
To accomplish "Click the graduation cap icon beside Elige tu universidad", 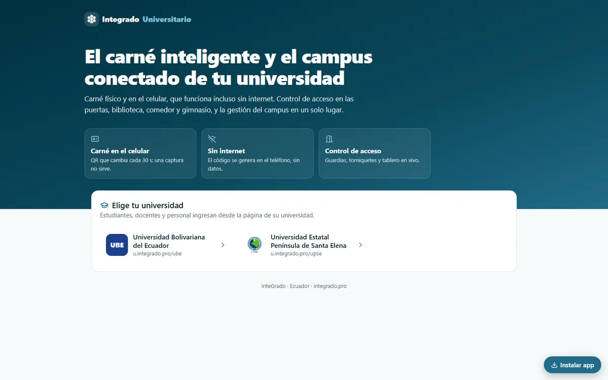I will click(x=104, y=206).
